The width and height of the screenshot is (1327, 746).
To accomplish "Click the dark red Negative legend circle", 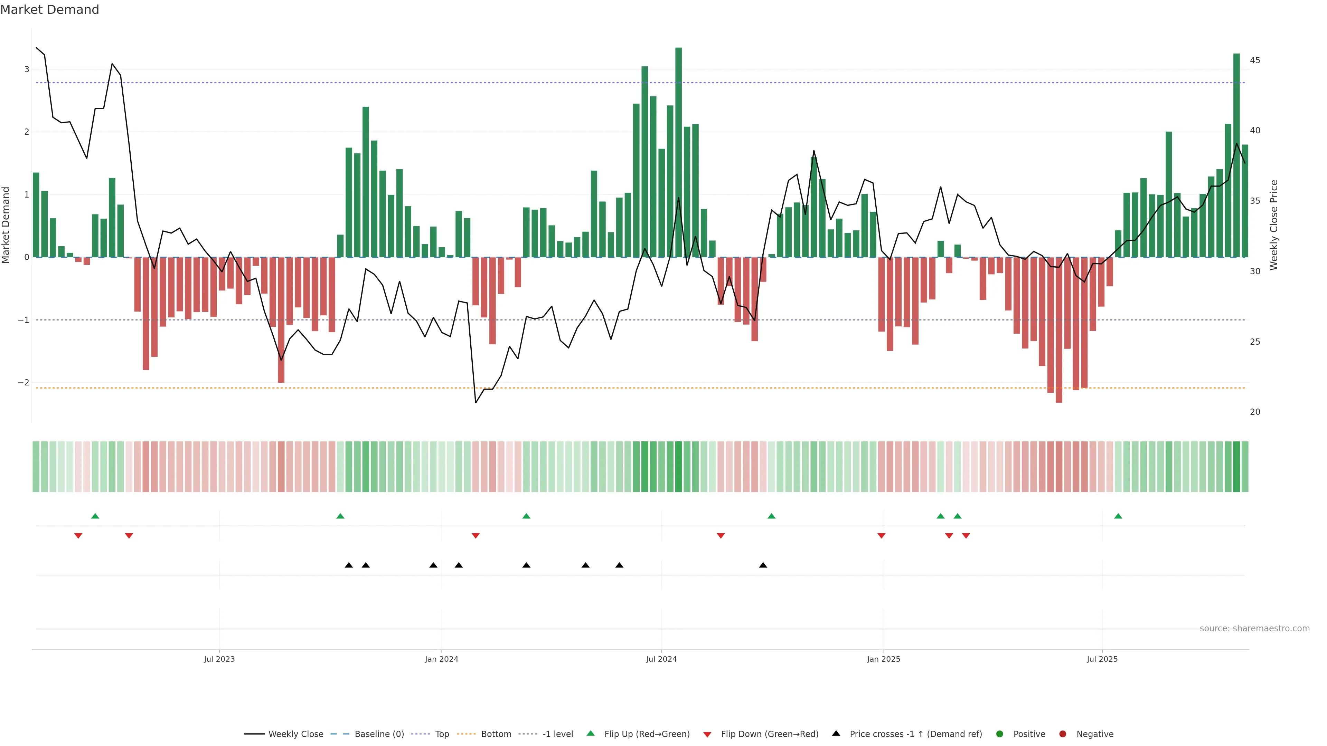I will coord(1063,734).
